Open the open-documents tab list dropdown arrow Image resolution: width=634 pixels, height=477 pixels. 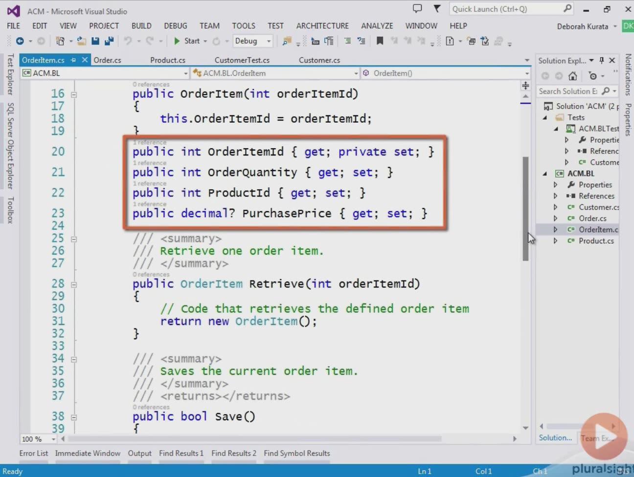(527, 60)
